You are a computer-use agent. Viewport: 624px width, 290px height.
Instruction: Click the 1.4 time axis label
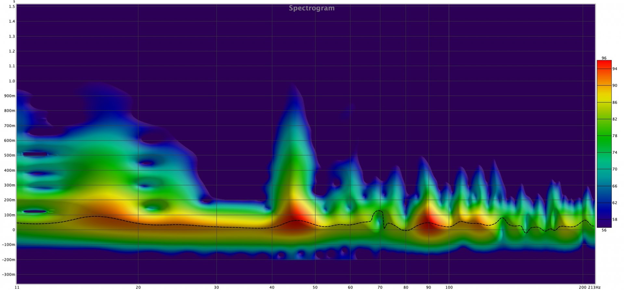(12, 21)
